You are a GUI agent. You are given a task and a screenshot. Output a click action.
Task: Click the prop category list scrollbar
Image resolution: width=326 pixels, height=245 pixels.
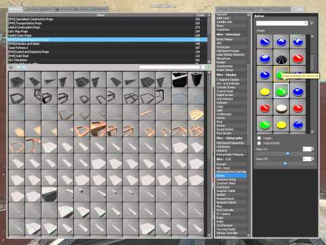click(209, 39)
